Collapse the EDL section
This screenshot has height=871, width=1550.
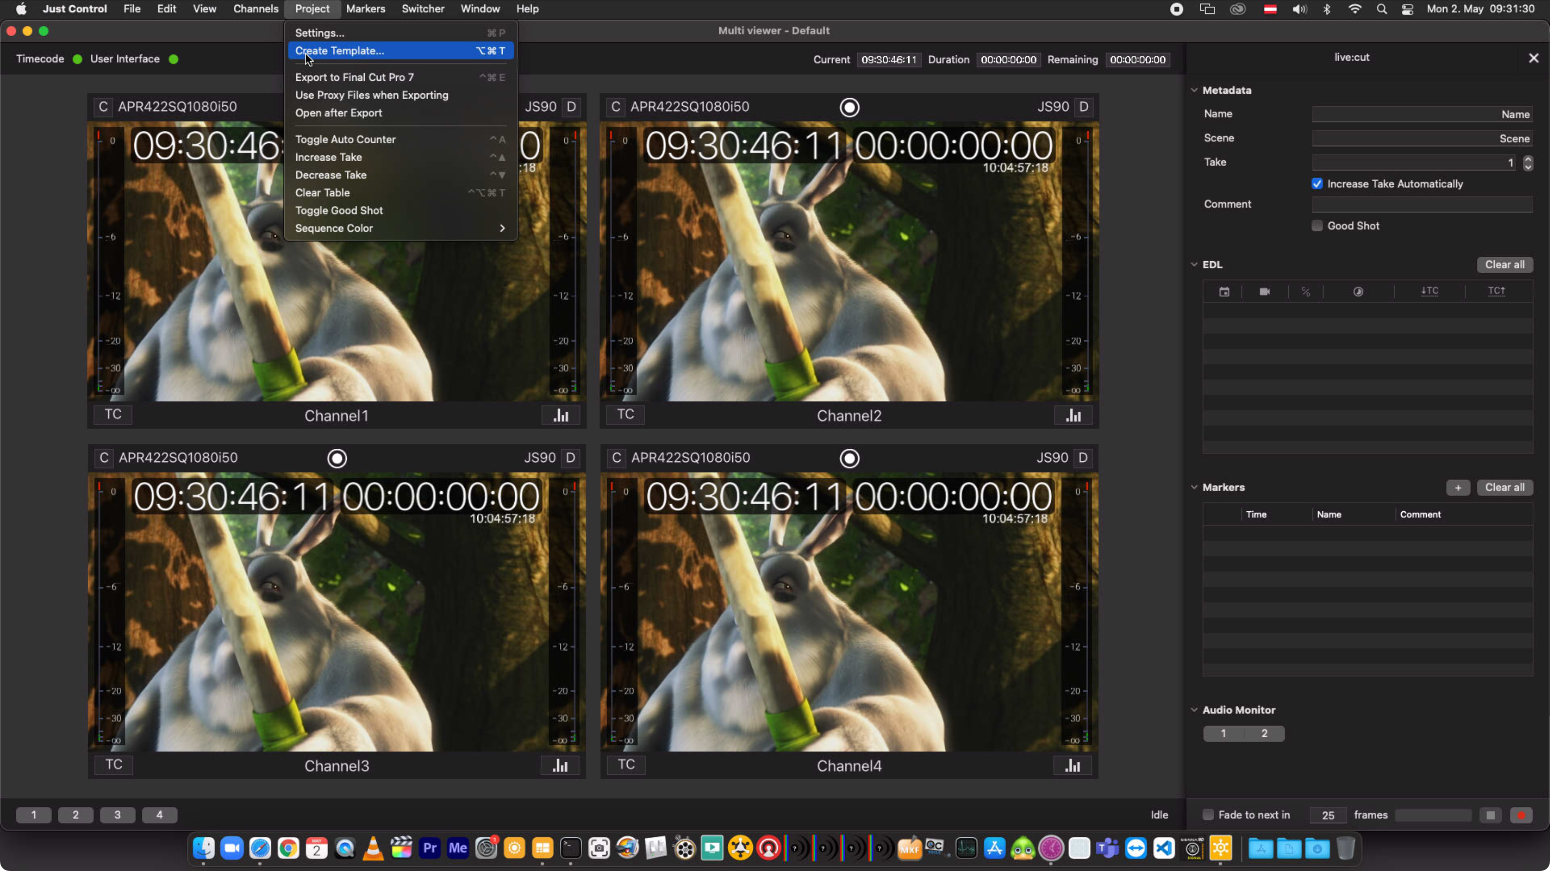coord(1194,265)
